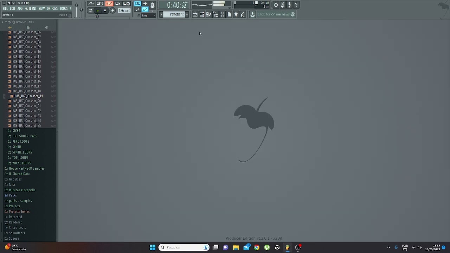The image size is (450, 253).
Task: Open the audio editor scissors icon
Action: [x=282, y=5]
